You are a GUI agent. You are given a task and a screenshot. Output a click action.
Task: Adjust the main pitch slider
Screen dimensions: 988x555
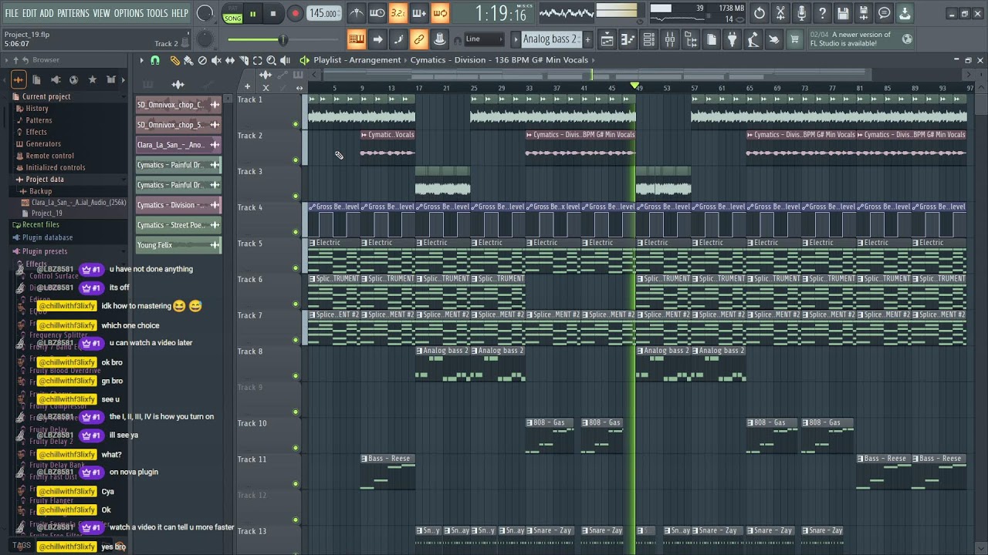204,39
